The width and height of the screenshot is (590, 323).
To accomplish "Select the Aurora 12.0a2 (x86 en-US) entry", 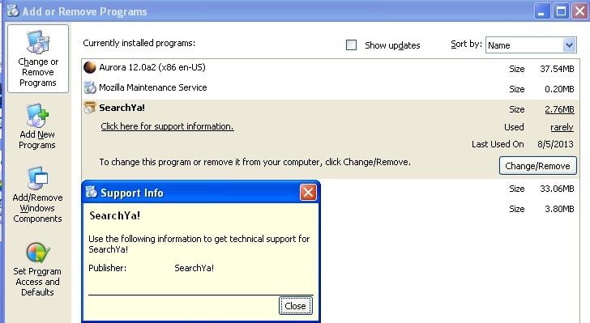I will [x=331, y=68].
